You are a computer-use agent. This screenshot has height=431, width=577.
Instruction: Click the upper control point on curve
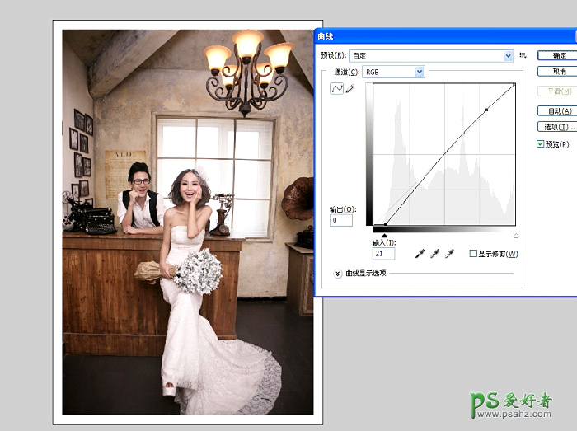[486, 110]
